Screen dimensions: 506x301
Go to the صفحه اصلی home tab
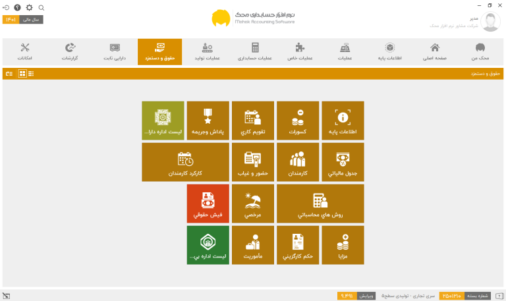coord(434,52)
